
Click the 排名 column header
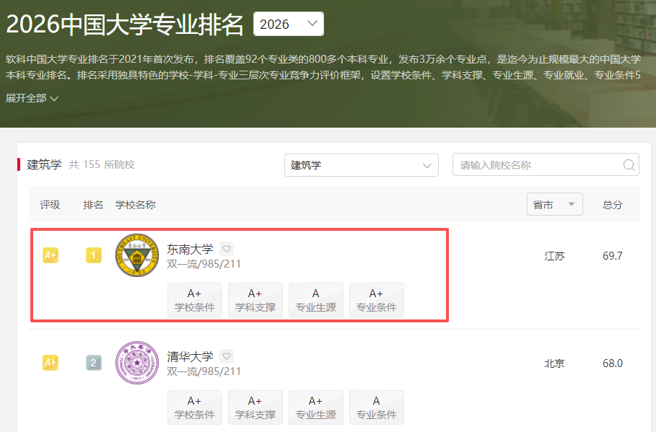(93, 205)
